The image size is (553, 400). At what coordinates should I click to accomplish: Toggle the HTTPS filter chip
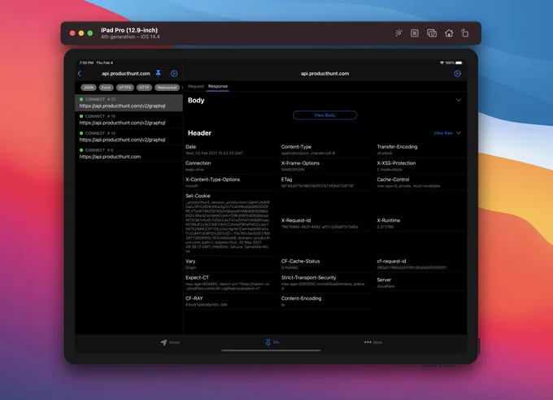point(124,88)
